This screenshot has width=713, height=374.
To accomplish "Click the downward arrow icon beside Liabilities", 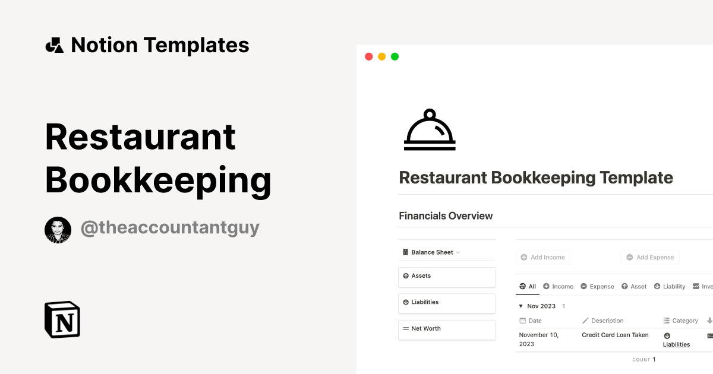I will (x=406, y=302).
